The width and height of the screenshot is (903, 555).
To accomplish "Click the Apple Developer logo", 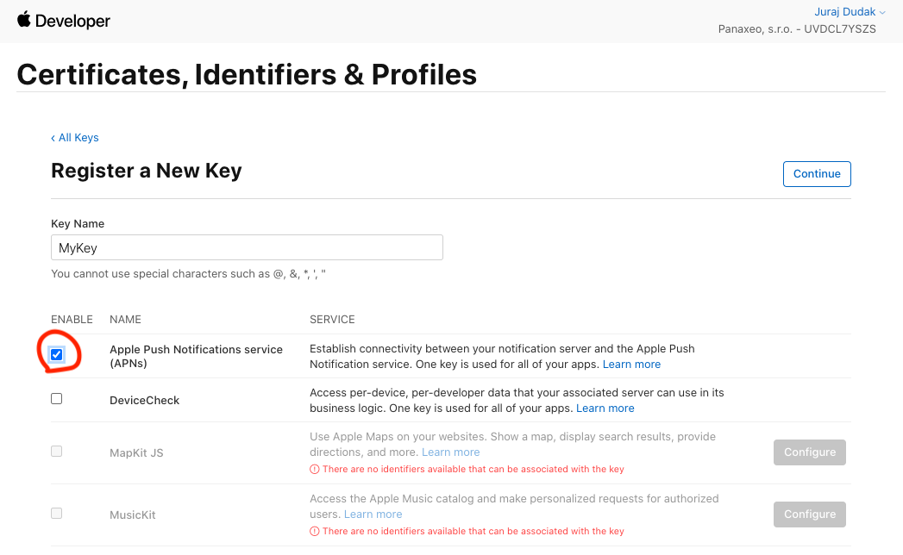I will tap(63, 21).
